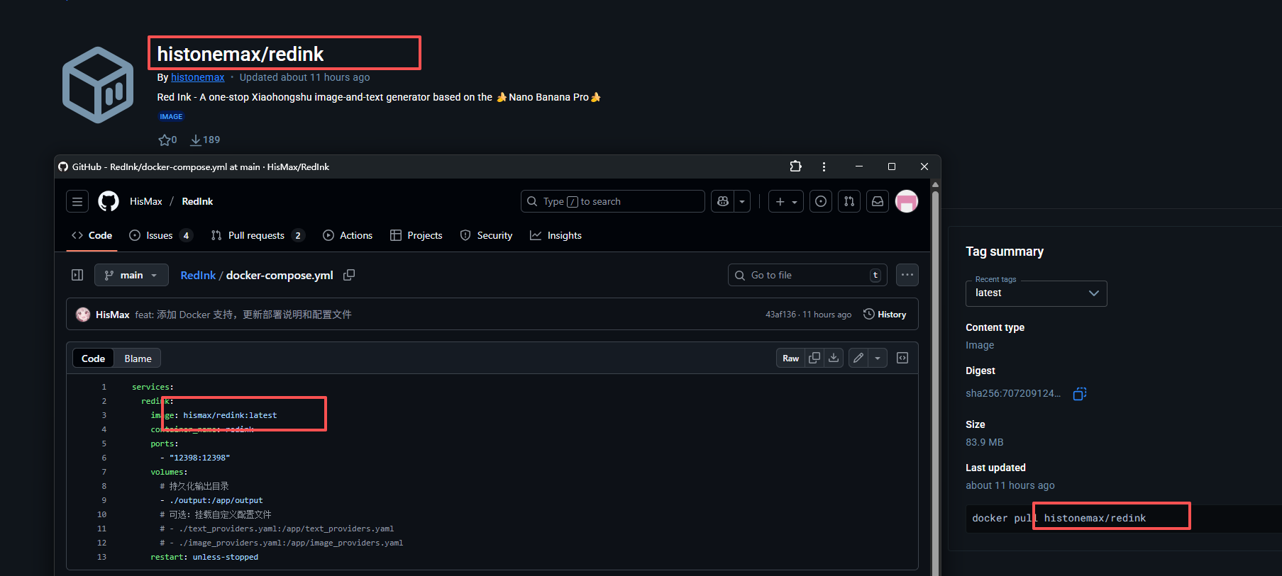Screen dimensions: 1282x576
Task: Copy raw file contents
Action: click(814, 358)
